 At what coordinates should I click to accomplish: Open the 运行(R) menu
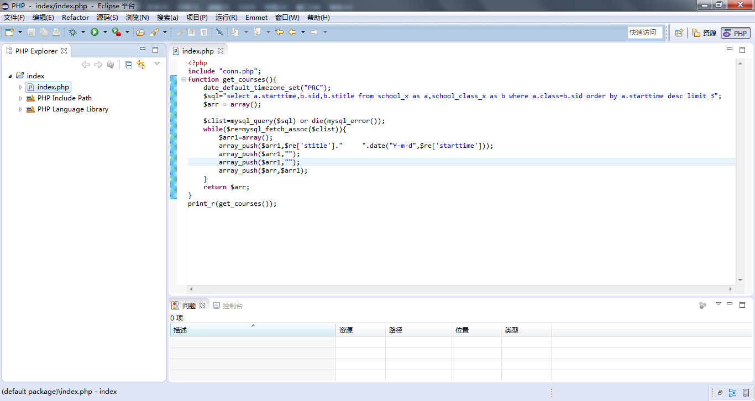tap(226, 17)
